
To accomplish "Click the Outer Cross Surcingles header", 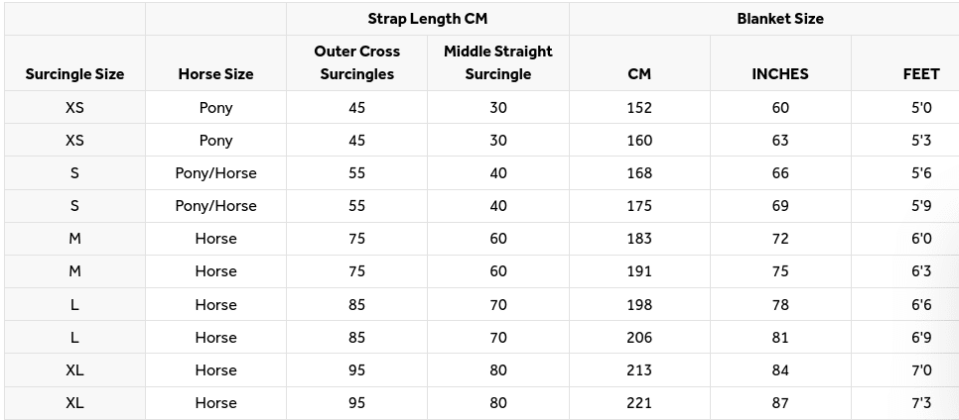I will (356, 62).
